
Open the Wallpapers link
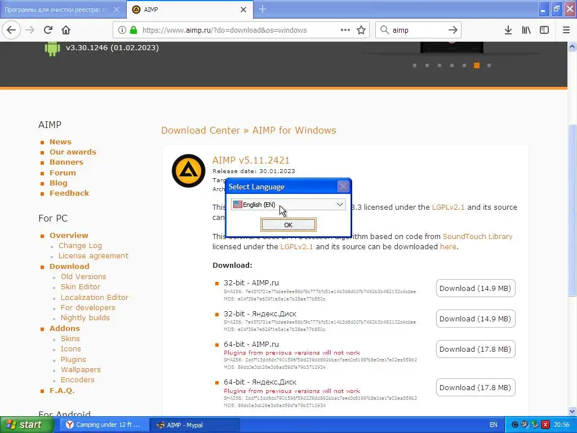coord(81,369)
